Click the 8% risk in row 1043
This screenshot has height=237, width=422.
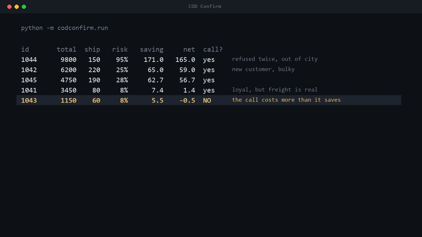124,100
